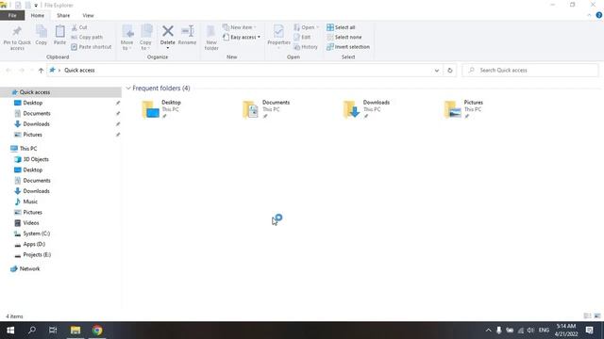Open Apps (D:) drive
604x339 pixels.
pyautogui.click(x=30, y=244)
